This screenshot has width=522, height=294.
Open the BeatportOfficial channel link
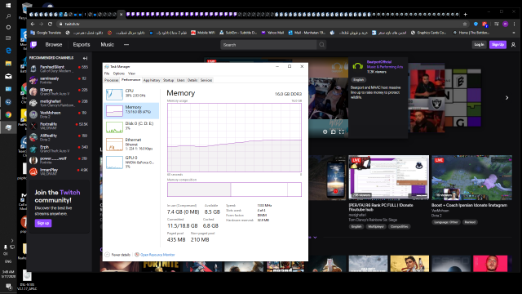[378, 62]
